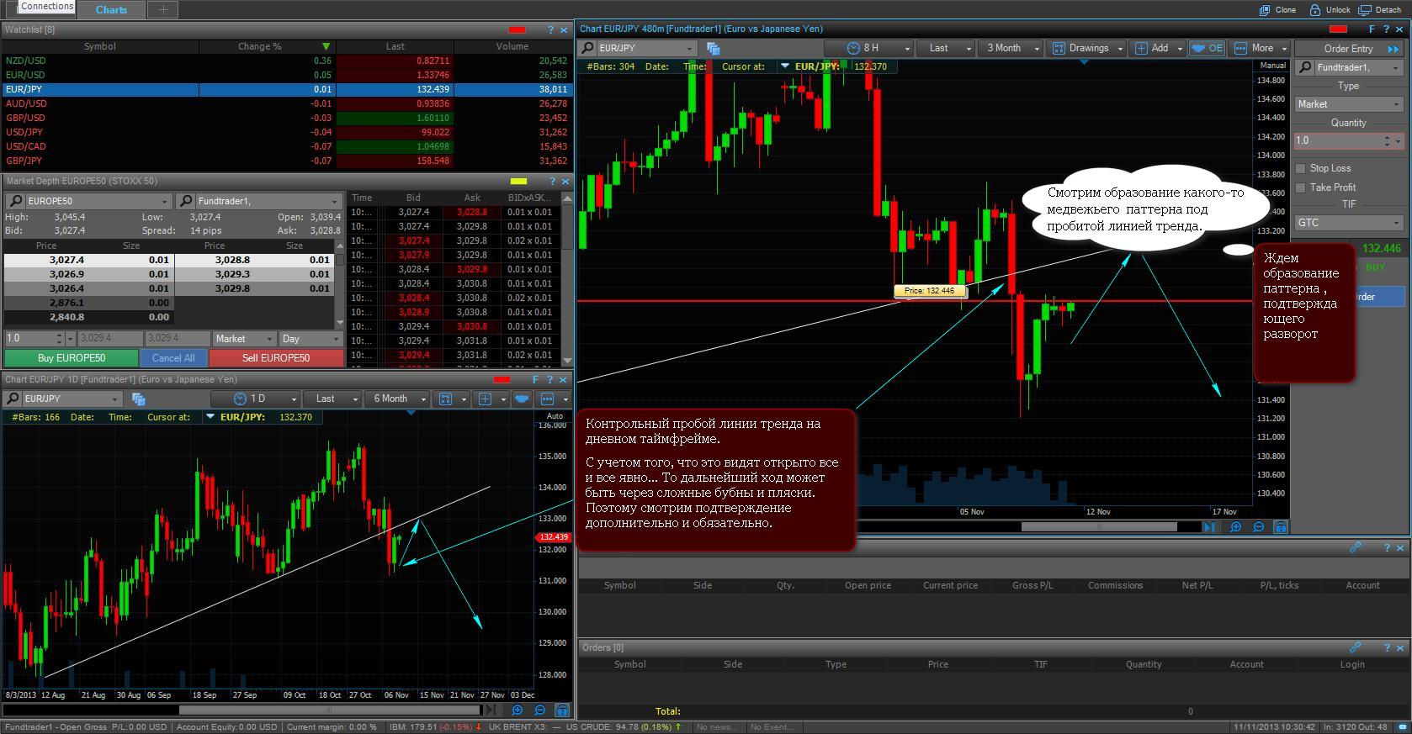The height and width of the screenshot is (734, 1412).
Task: Click the Clone window icon
Action: 1264,10
